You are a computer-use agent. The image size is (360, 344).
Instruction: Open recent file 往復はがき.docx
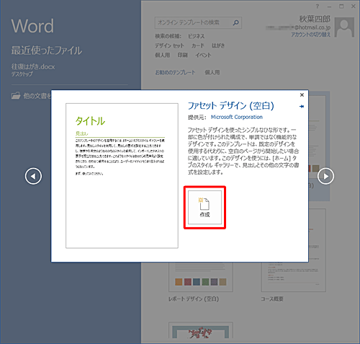tap(33, 69)
